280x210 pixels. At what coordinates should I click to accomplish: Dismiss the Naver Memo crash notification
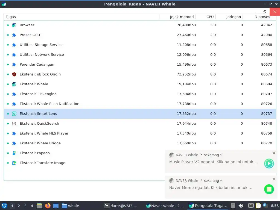[x=274, y=179]
